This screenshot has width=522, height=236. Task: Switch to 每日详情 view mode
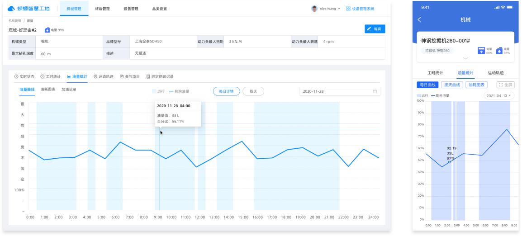click(226, 91)
